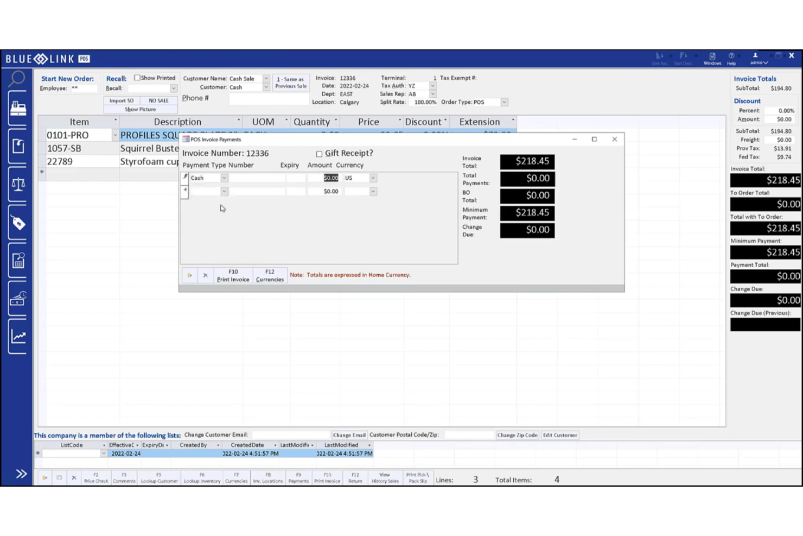
Task: Click F9 Payments
Action: (x=298, y=478)
